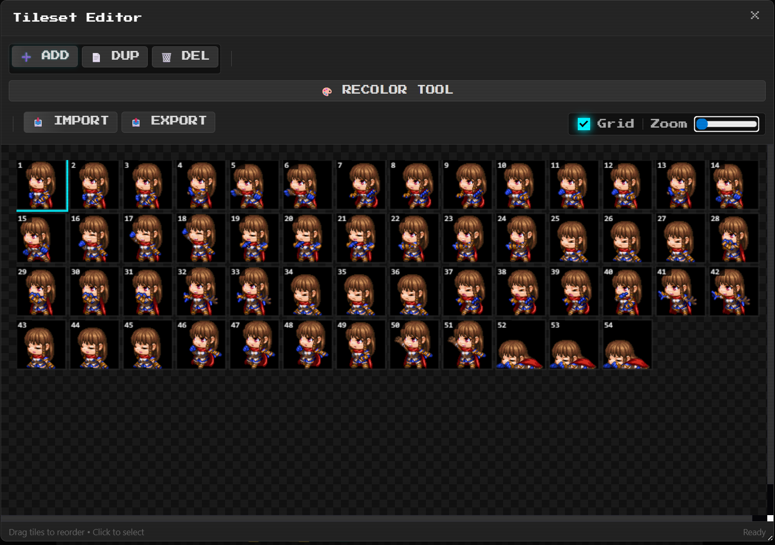Click the IMPORT button
The height and width of the screenshot is (545, 775).
point(71,122)
